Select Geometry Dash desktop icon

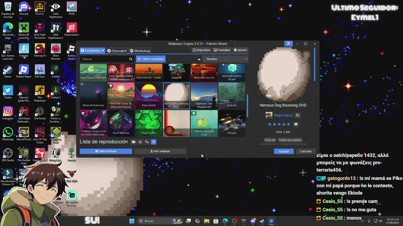[x=56, y=136]
